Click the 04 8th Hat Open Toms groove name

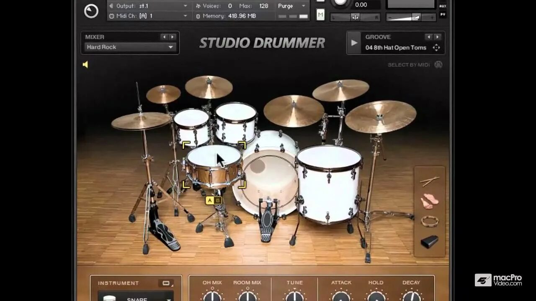[396, 48]
